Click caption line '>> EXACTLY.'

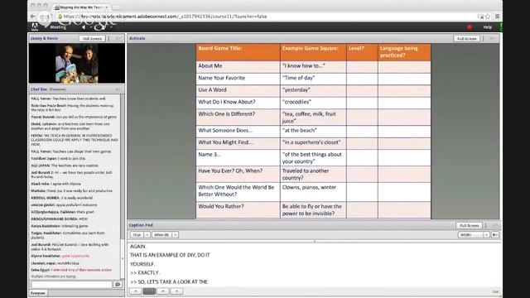[145, 272]
